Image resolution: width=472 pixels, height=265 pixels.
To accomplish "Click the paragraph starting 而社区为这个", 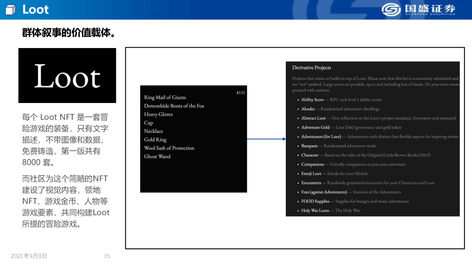I will tap(66, 201).
